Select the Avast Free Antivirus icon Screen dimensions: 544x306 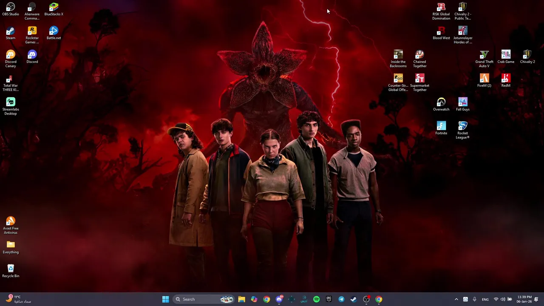pyautogui.click(x=11, y=226)
